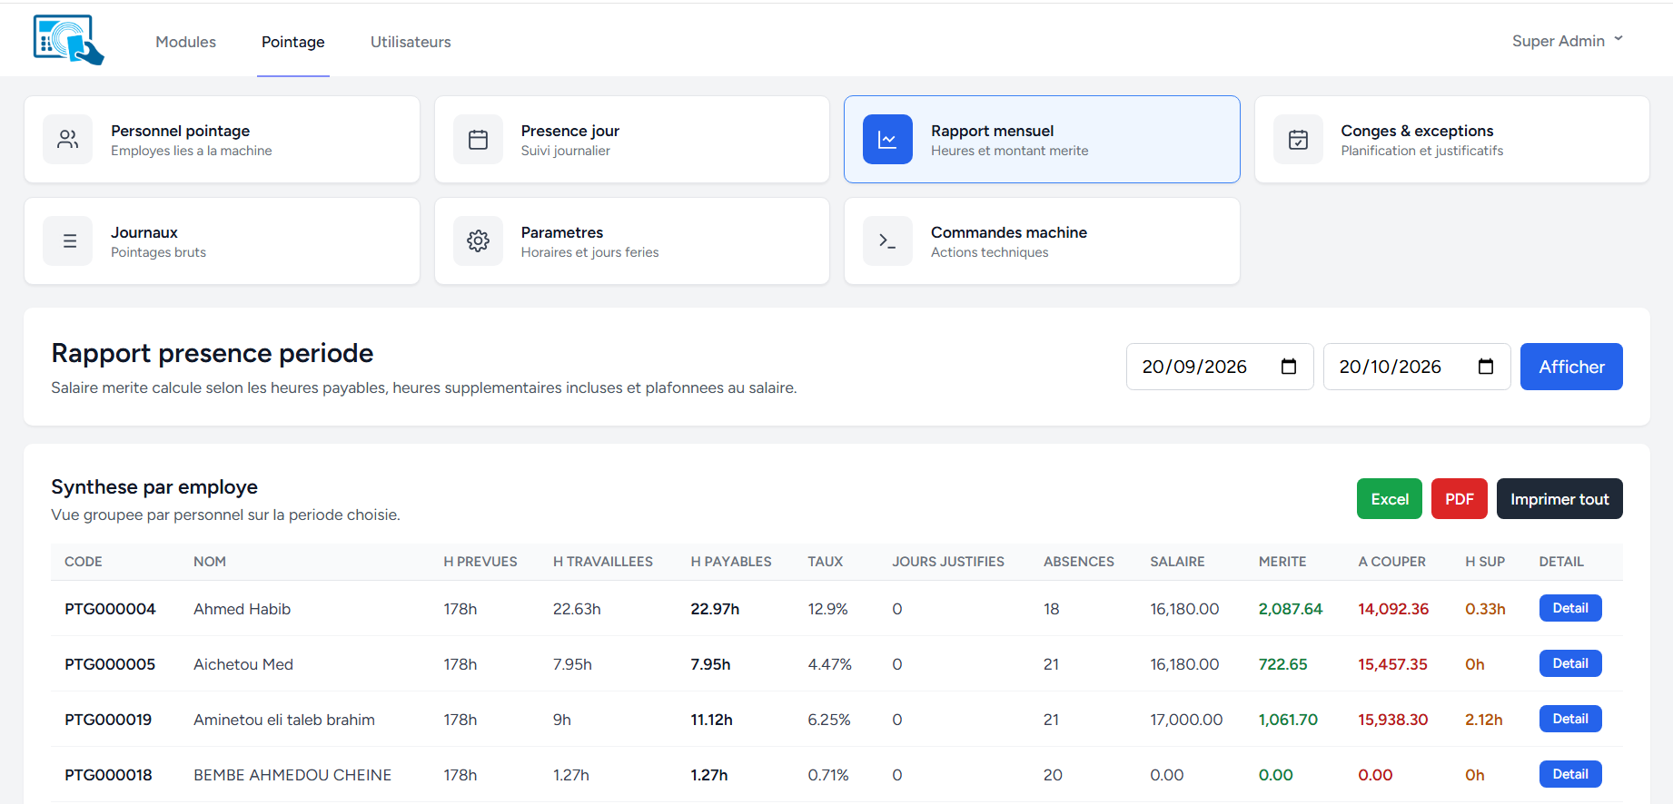The image size is (1673, 804).
Task: Export report with Excel button
Action: coord(1389,499)
